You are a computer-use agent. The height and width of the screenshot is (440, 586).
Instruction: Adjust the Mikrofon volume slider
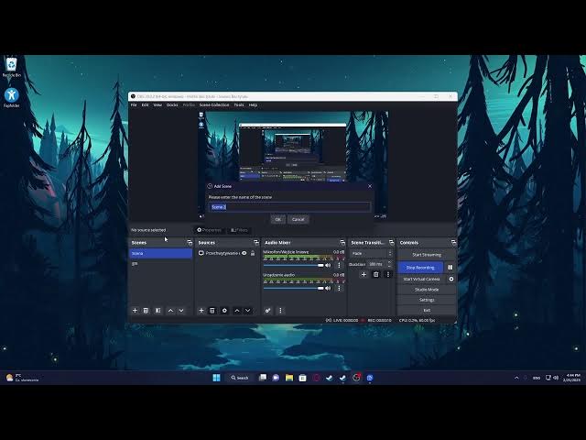pyautogui.click(x=293, y=265)
